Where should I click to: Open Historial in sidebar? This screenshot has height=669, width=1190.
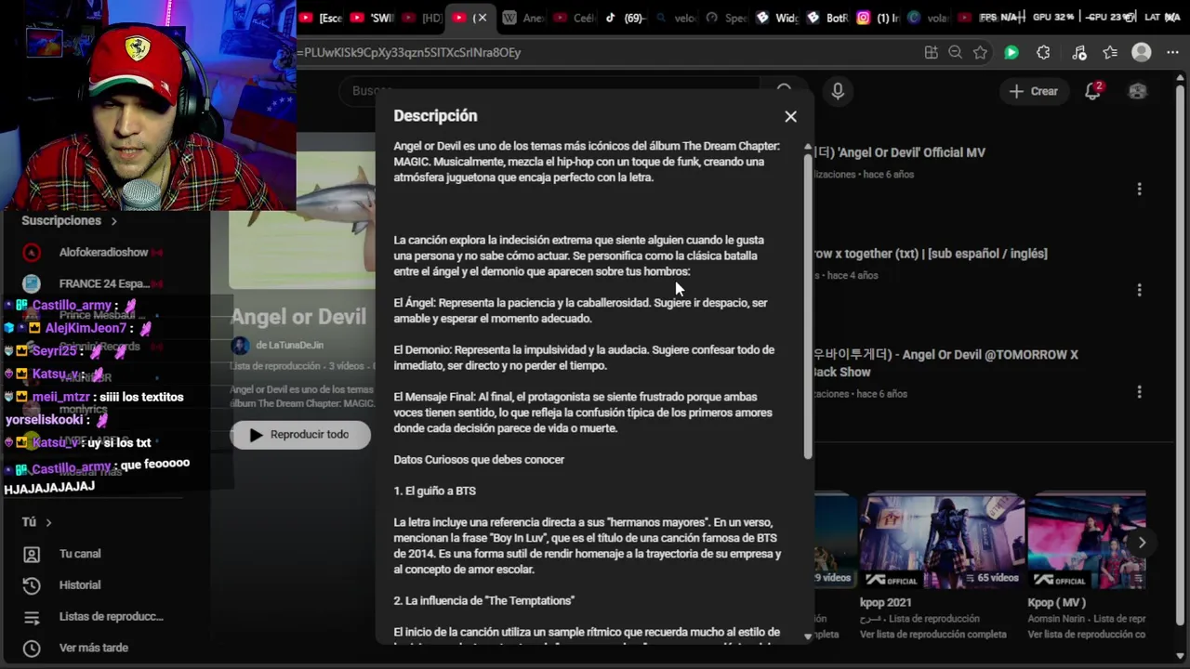(x=80, y=585)
